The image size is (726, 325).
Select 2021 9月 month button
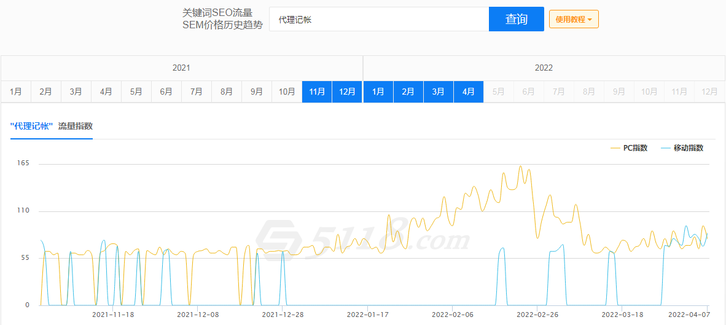[x=257, y=92]
